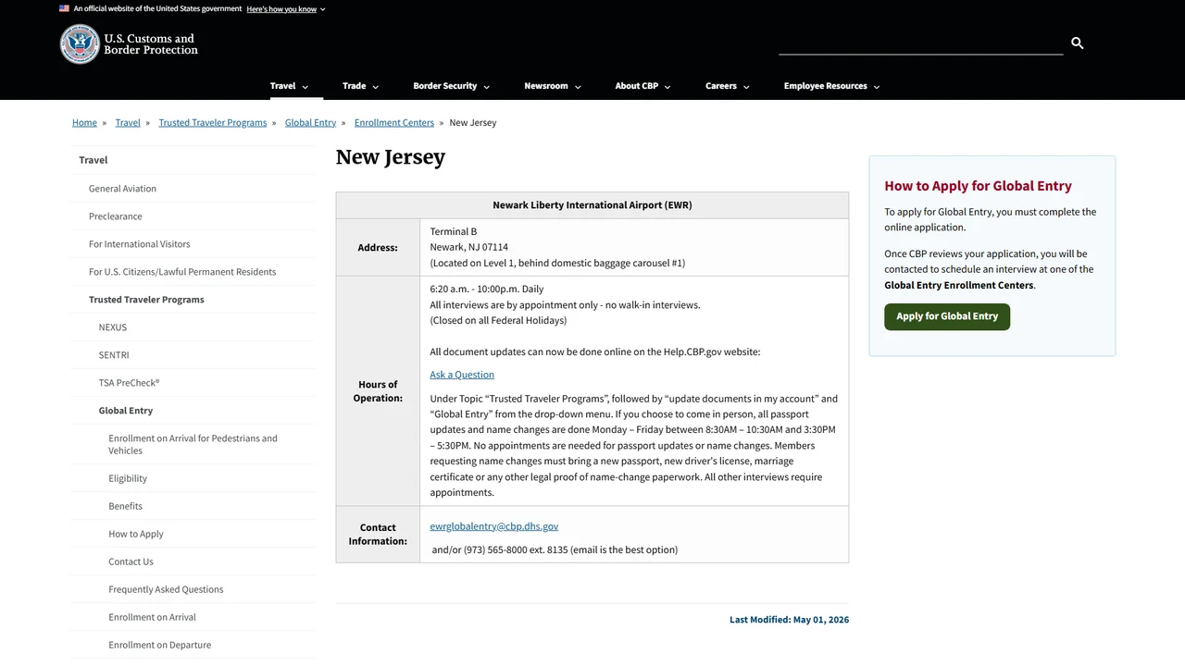Open NEXUS in sidebar

click(193, 327)
